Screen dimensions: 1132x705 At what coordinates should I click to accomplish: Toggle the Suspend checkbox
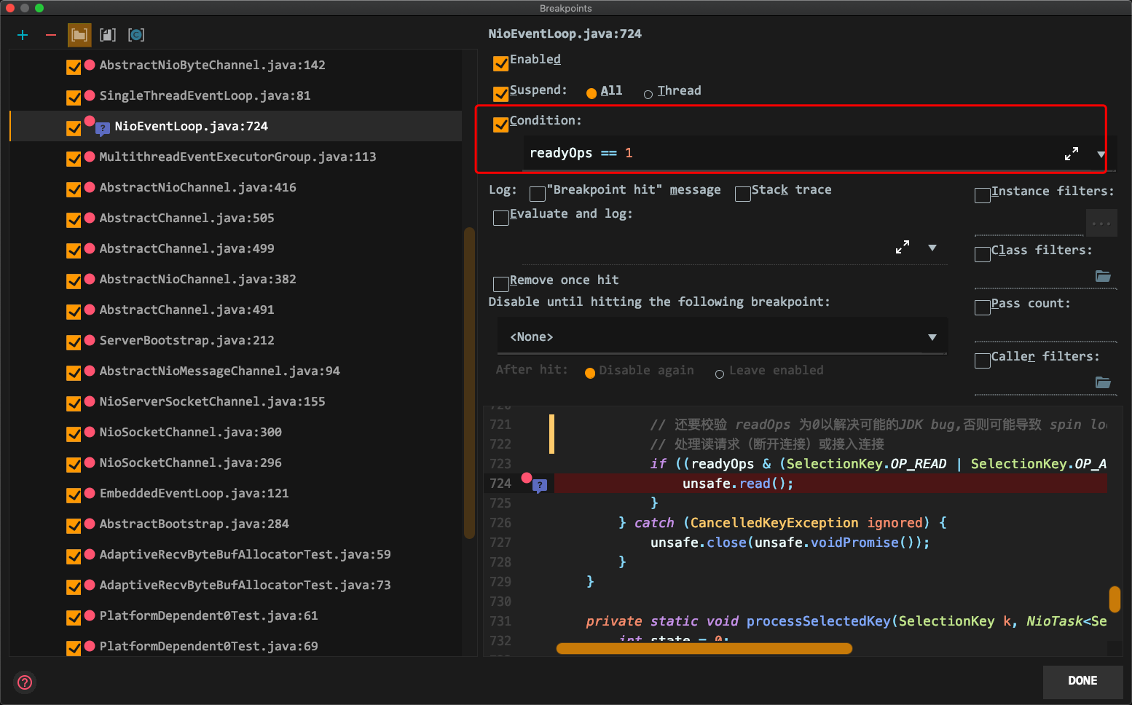point(500,94)
